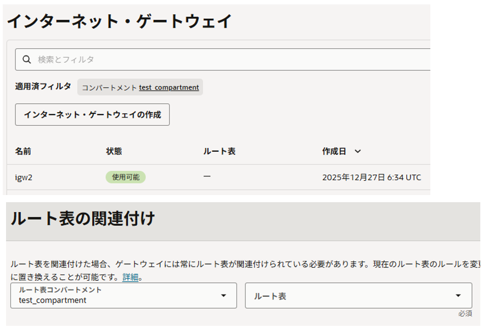The image size is (488, 328).
Task: Open the test_compartment link in the filter chip
Action: (169, 87)
